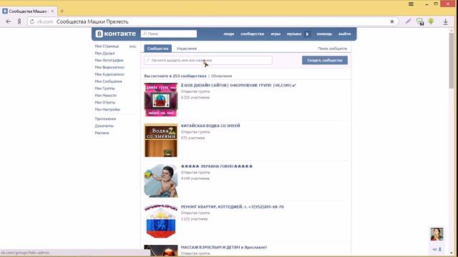The width and height of the screenshot is (458, 257).
Task: Click the '6 325 участников' member count
Action: (195, 98)
